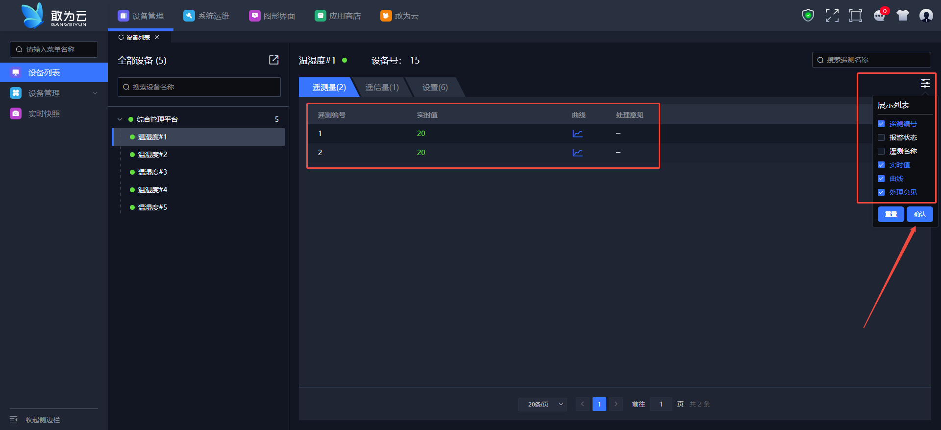
Task: Uncheck the 遥测编号 checkbox
Action: pyautogui.click(x=881, y=124)
